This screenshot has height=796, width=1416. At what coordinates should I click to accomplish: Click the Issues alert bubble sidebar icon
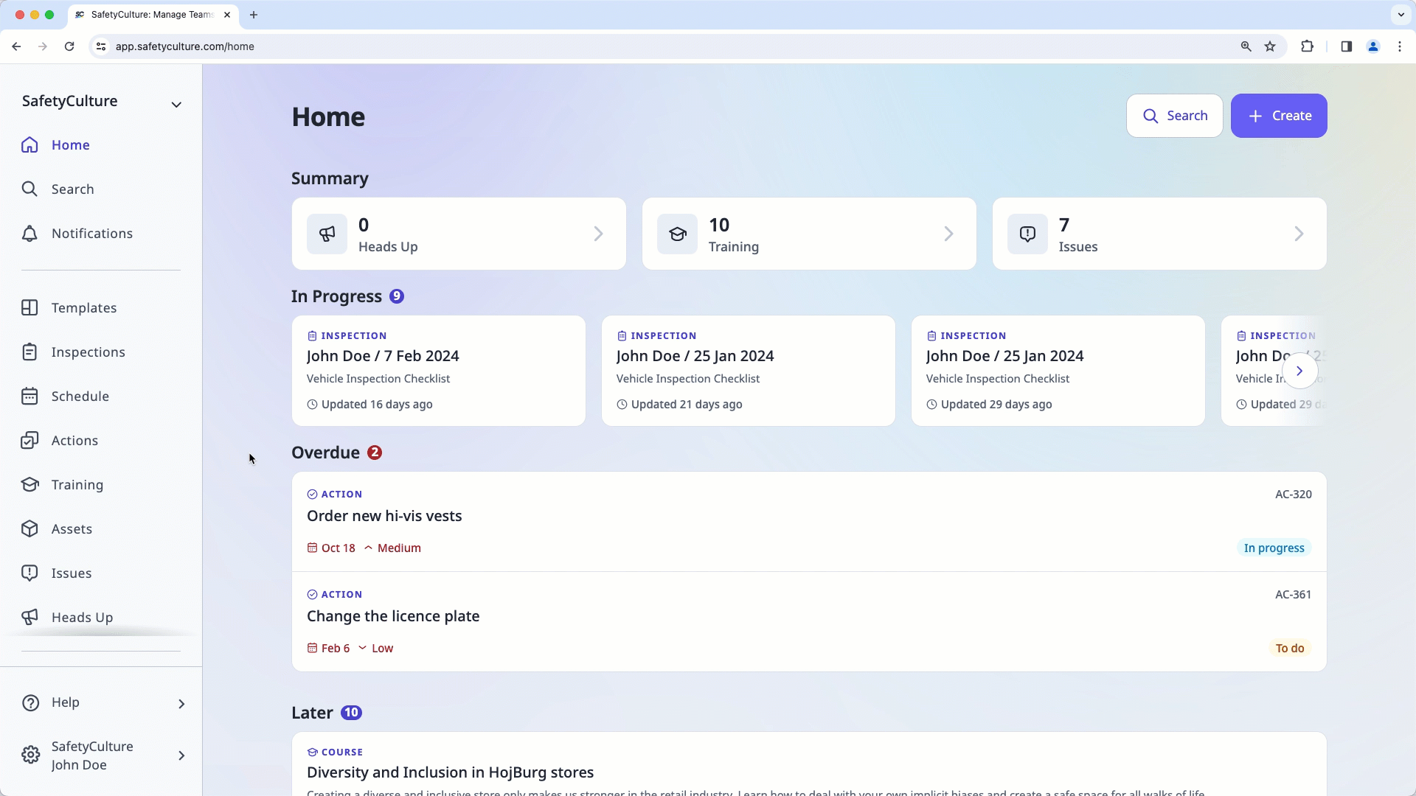(x=29, y=573)
